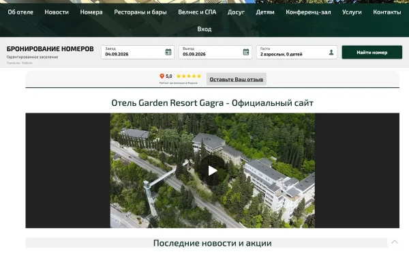Open 'Велнес и СПА' section

[x=197, y=12]
